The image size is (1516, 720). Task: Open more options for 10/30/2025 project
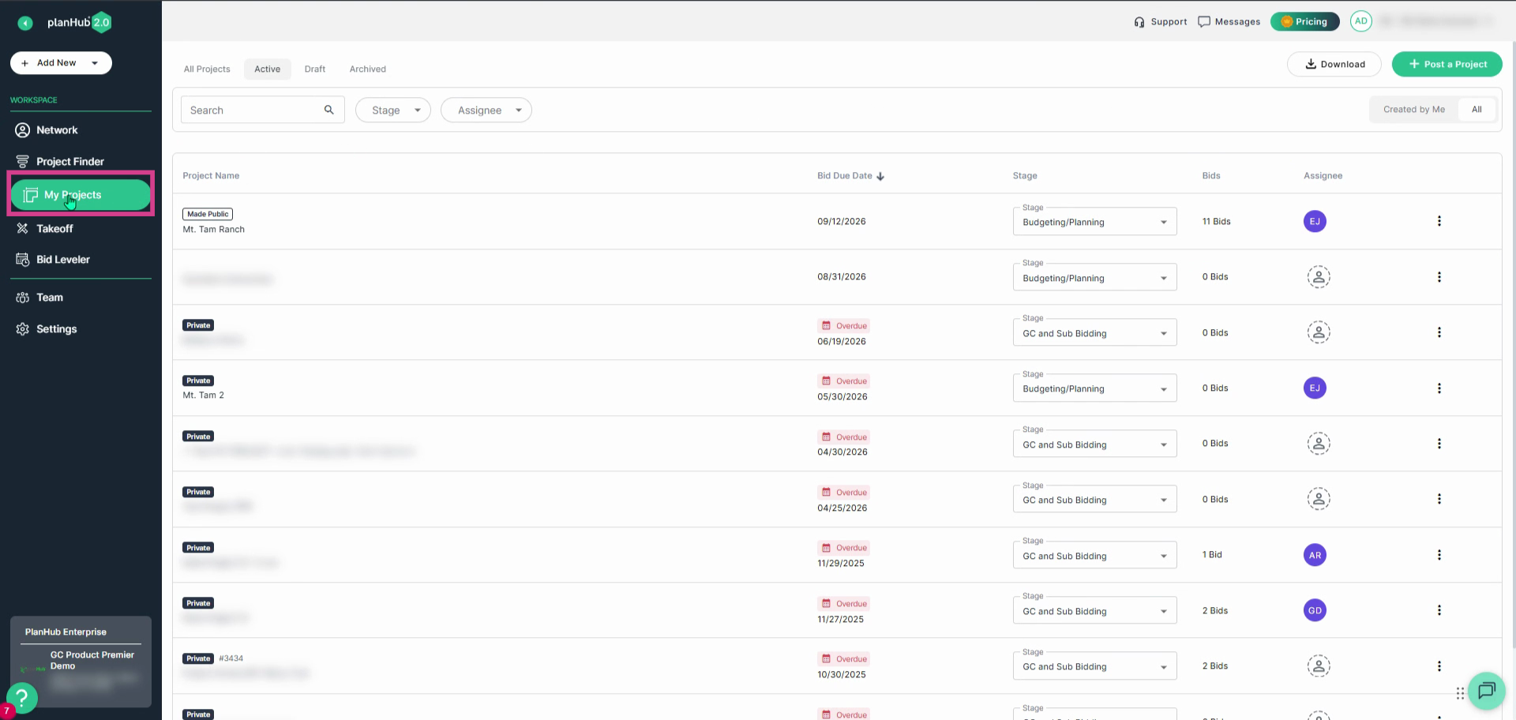pos(1439,666)
